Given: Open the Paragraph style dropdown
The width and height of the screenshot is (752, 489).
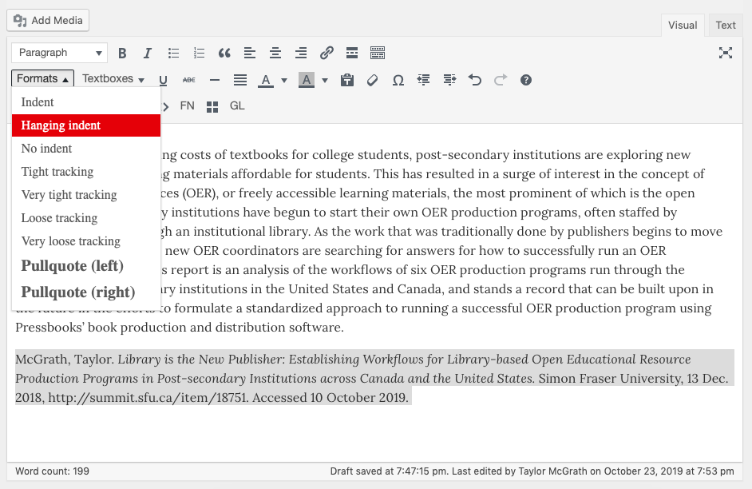Looking at the screenshot, I should click(x=59, y=53).
